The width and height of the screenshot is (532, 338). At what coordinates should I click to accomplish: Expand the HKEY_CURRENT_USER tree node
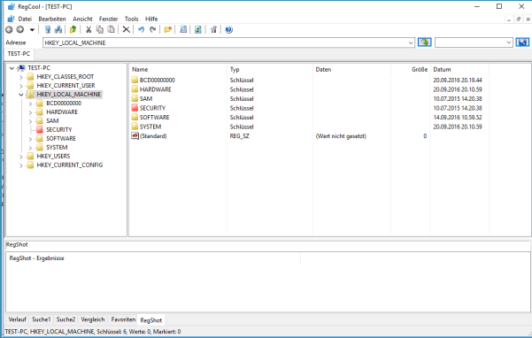[21, 86]
